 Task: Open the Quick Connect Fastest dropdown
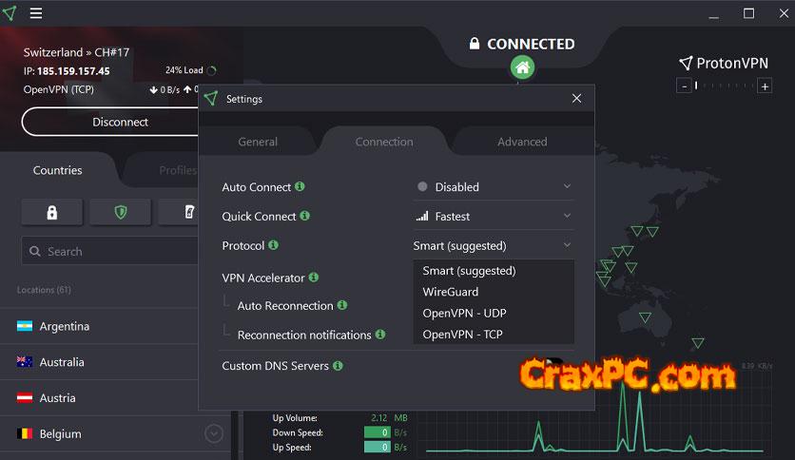(x=494, y=217)
